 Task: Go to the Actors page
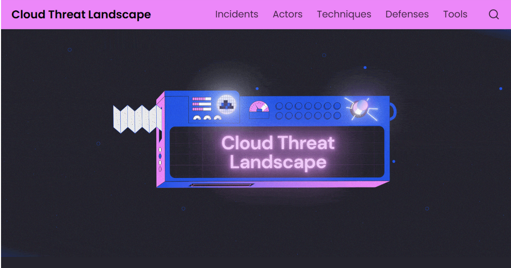(x=287, y=15)
